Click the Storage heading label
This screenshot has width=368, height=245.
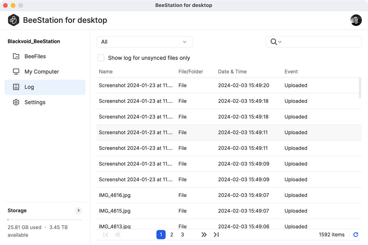click(x=17, y=210)
